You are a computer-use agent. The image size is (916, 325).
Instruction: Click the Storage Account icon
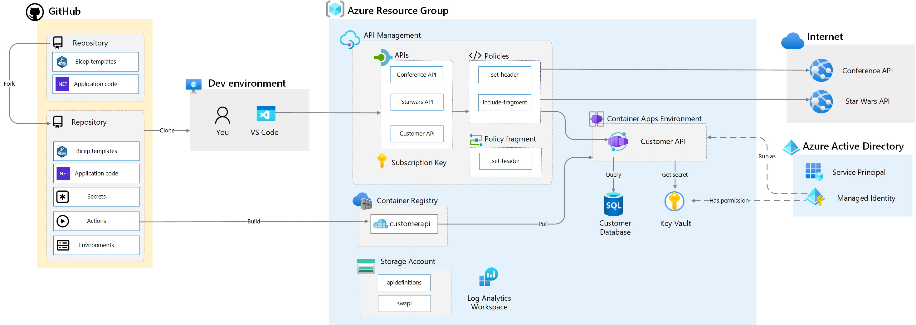pyautogui.click(x=366, y=266)
